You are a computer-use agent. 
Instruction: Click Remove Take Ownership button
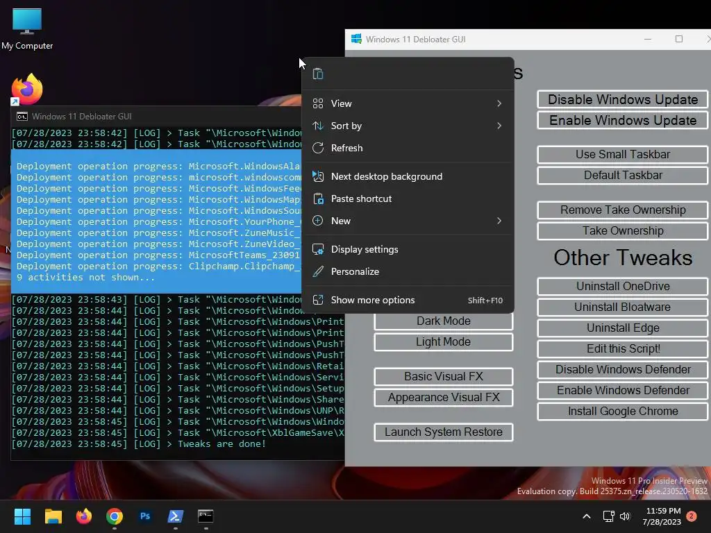click(x=623, y=210)
